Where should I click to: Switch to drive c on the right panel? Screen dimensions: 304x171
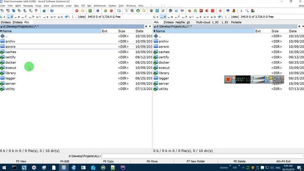156,17
